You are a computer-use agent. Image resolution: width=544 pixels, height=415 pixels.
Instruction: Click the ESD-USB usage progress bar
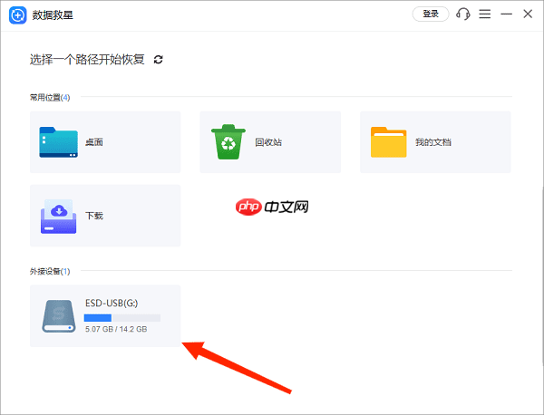click(x=122, y=318)
